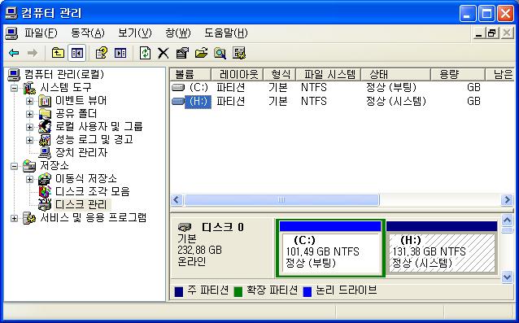Select the (C:) volume row in the list
The width and height of the screenshot is (519, 323).
pos(342,88)
